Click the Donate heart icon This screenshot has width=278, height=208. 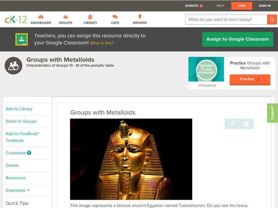[201, 6]
